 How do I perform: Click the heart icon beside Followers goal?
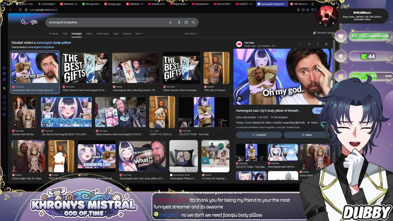pos(341,36)
